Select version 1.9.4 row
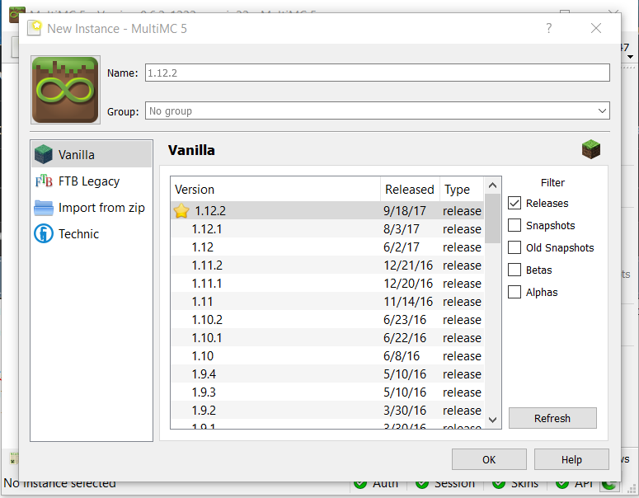 tap(327, 373)
